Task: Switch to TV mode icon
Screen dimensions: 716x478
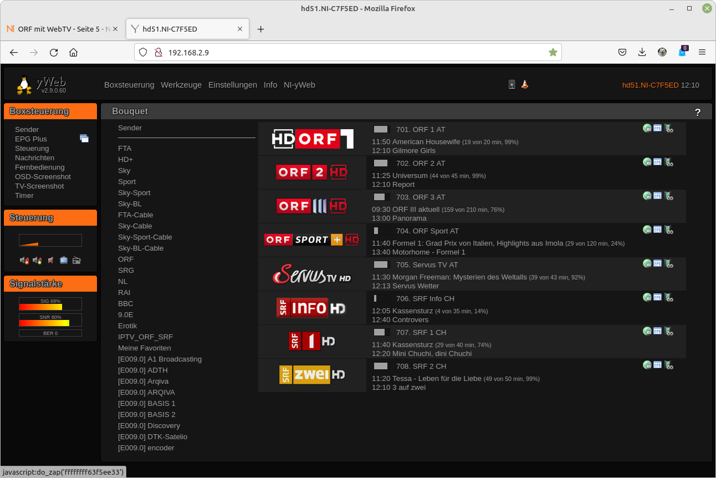Action: (64, 260)
